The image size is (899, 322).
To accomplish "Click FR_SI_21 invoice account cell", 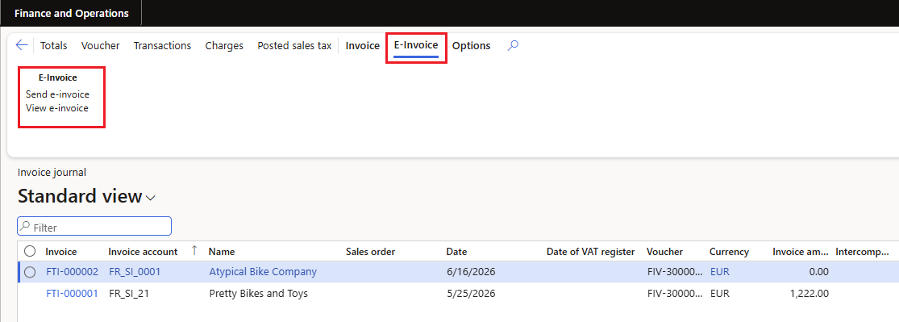I will 130,293.
